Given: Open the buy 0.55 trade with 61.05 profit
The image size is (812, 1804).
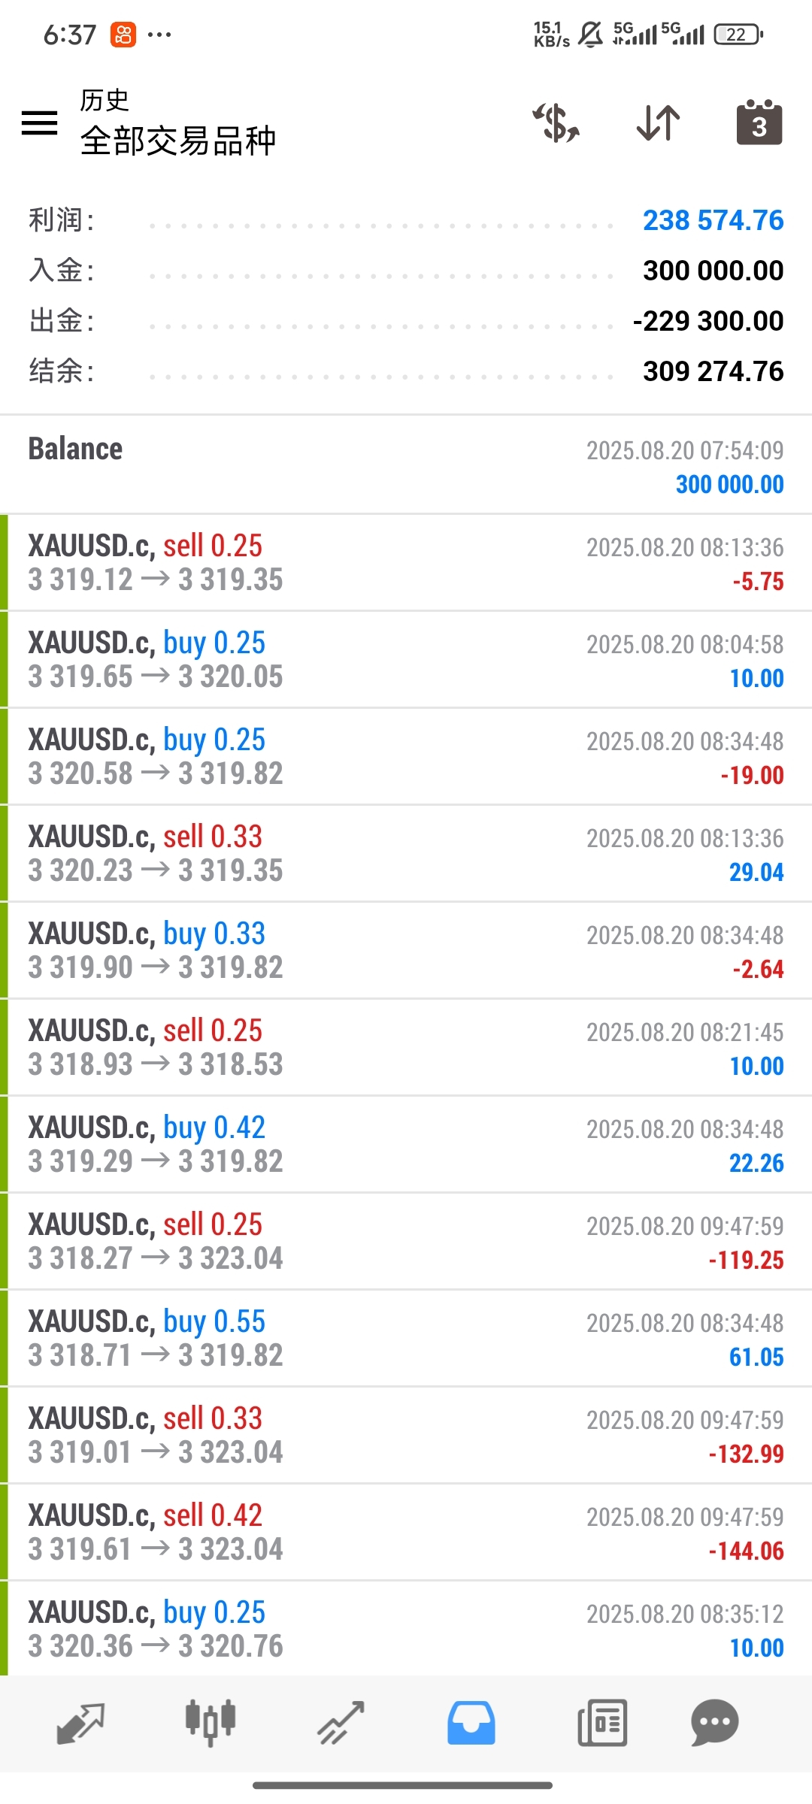Looking at the screenshot, I should (406, 1338).
